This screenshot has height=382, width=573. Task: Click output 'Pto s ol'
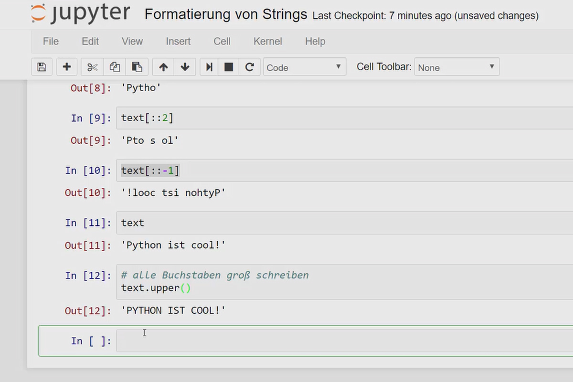point(150,140)
